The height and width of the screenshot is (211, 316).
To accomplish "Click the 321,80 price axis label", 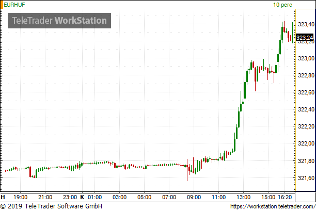I will pos(306,161).
